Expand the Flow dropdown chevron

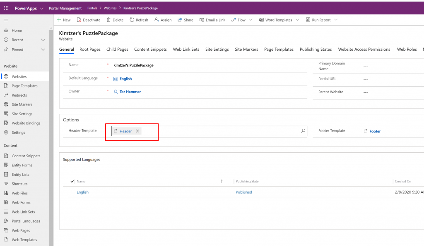[251, 20]
